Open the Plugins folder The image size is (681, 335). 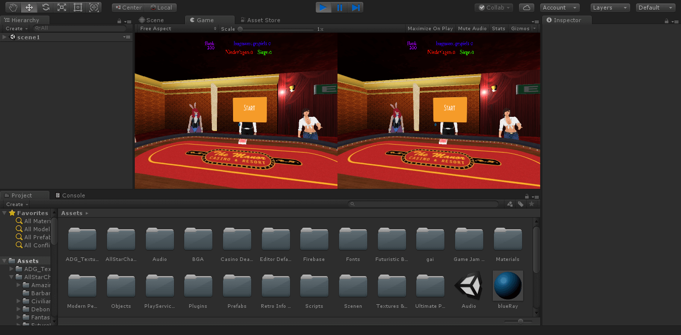coord(198,292)
